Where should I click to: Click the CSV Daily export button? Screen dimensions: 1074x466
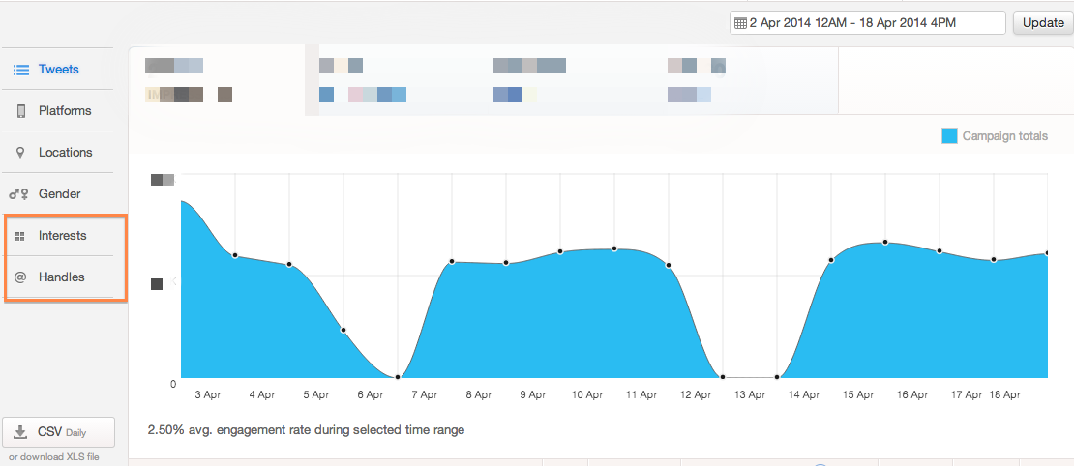point(59,432)
